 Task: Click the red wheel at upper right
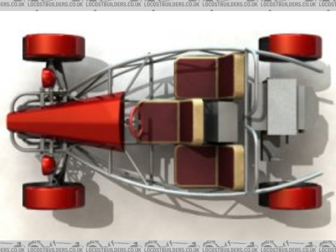tap(290, 47)
